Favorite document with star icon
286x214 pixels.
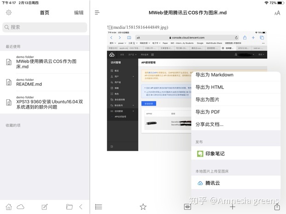(x=143, y=207)
